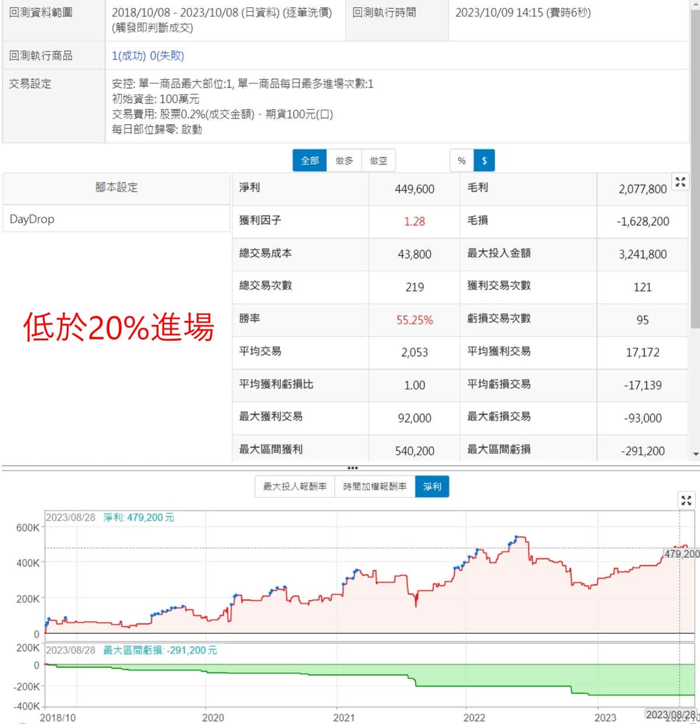
Task: Select the 淨利 chart tab
Action: (432, 487)
